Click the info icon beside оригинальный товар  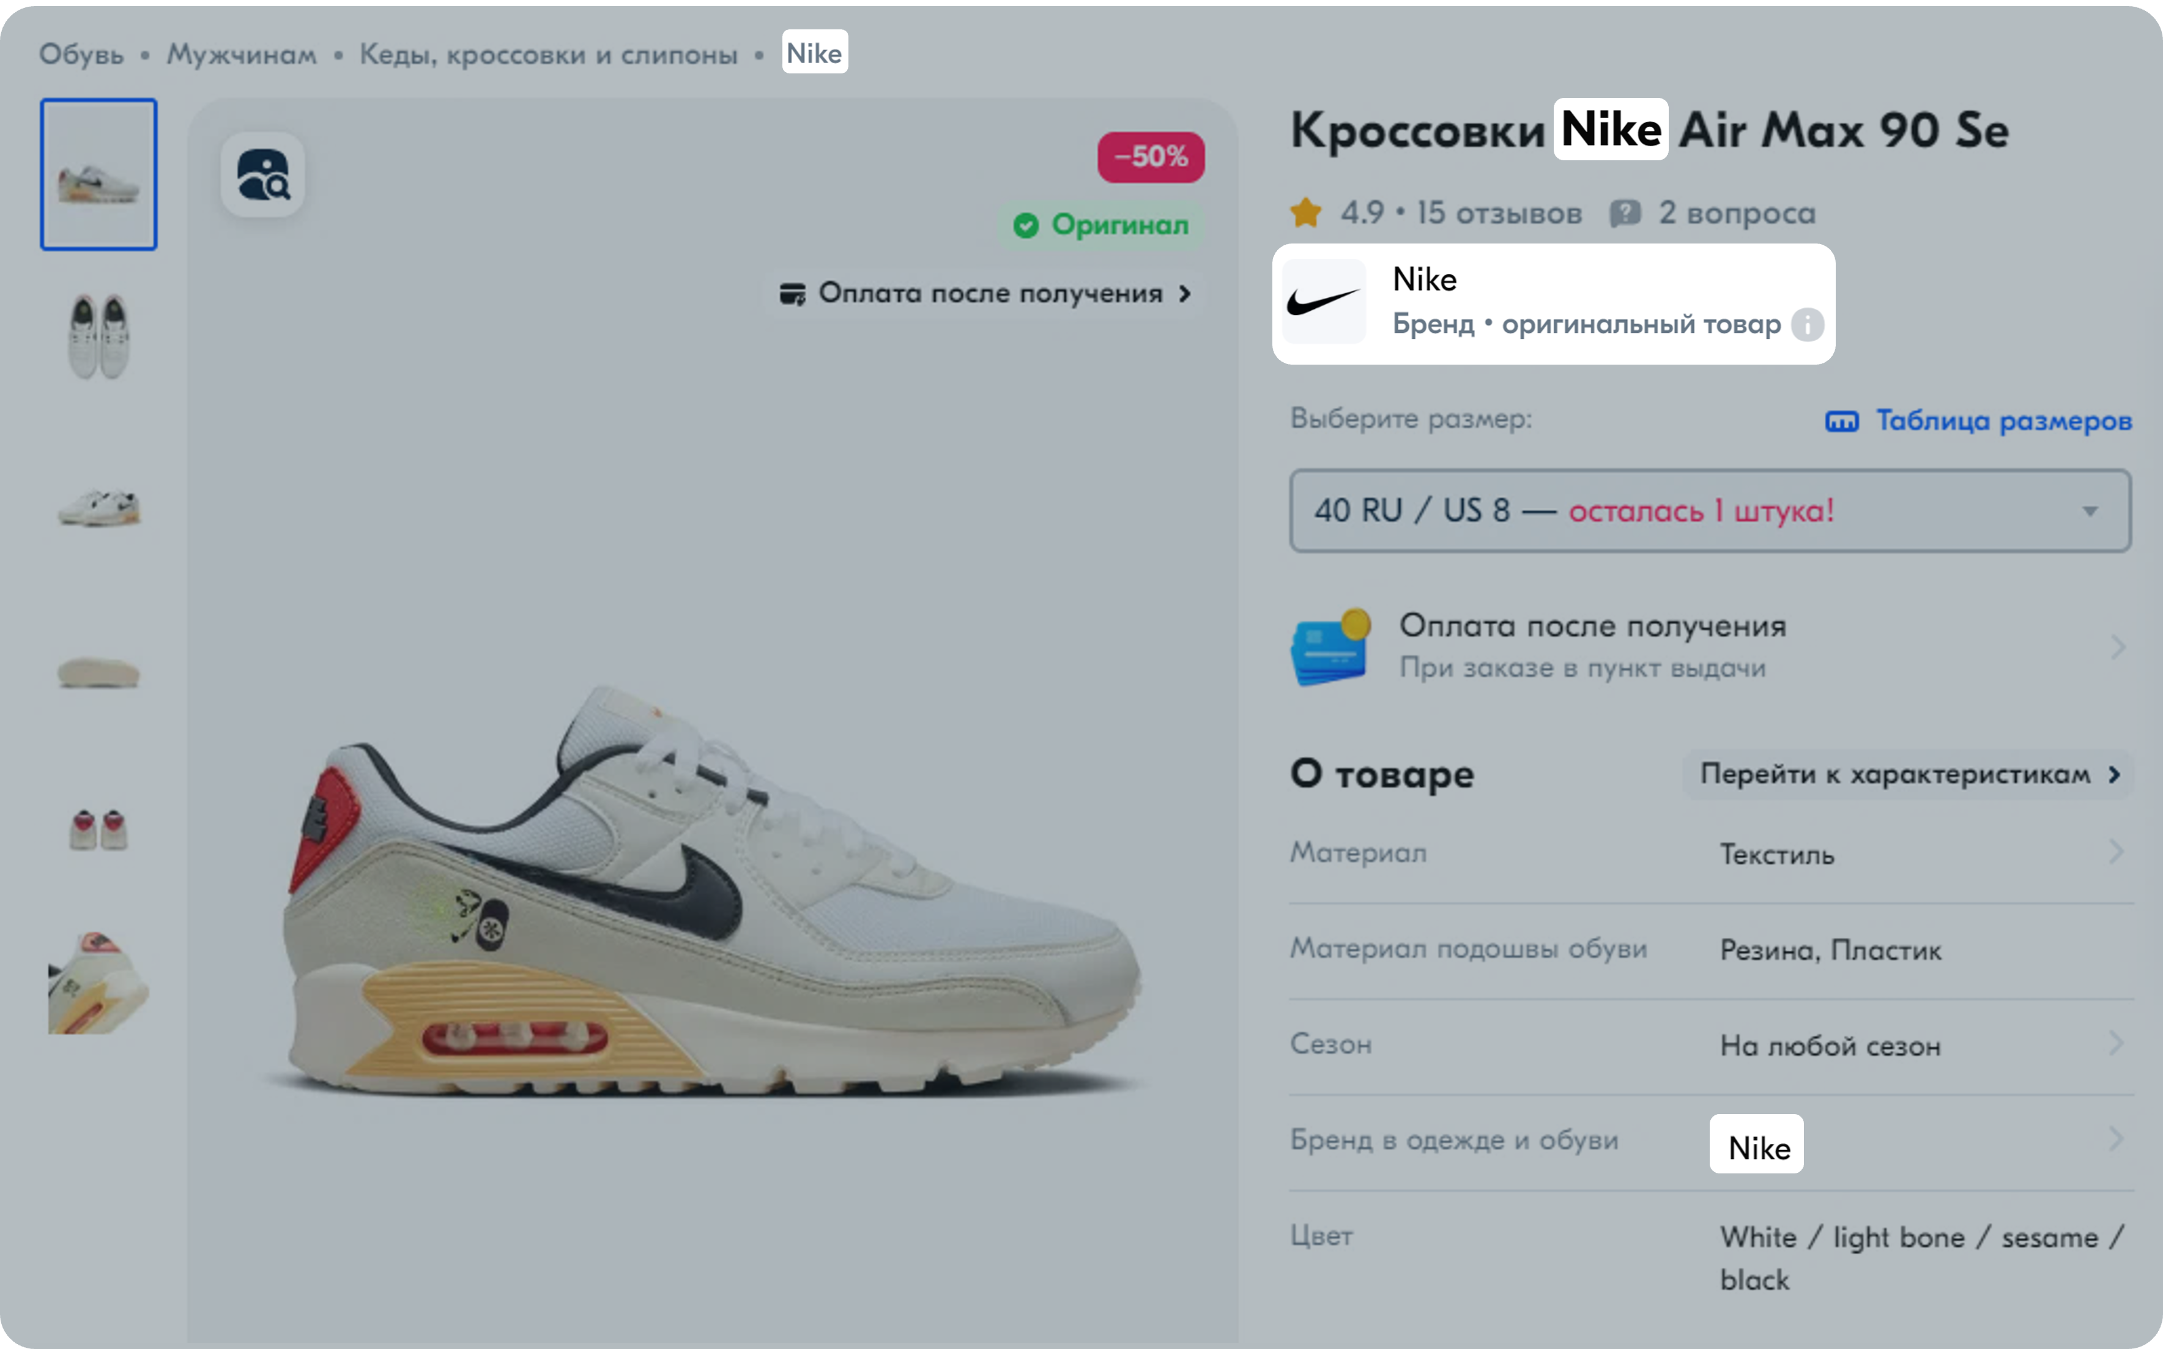(x=1807, y=324)
